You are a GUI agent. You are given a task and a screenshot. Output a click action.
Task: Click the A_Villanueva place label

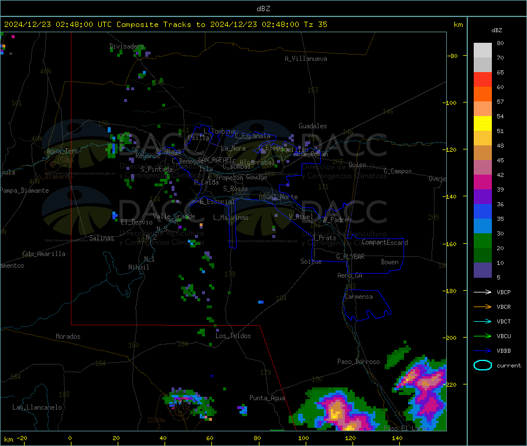pyautogui.click(x=306, y=59)
